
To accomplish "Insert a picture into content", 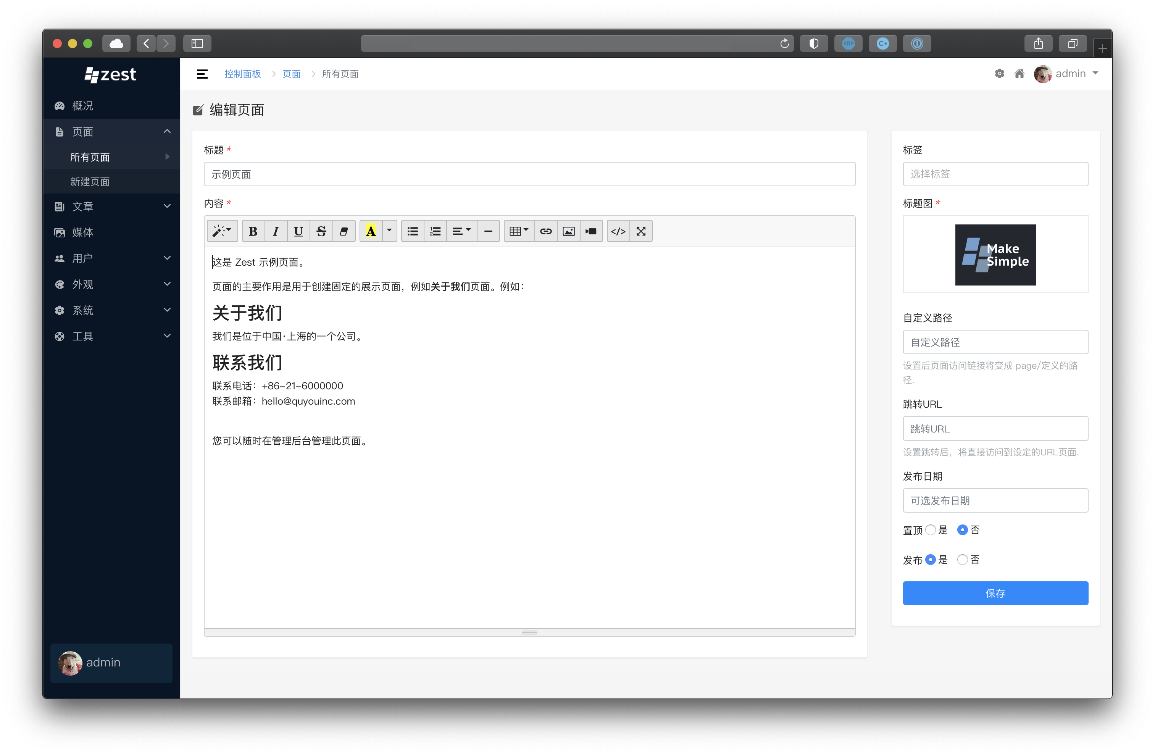I will 568,231.
